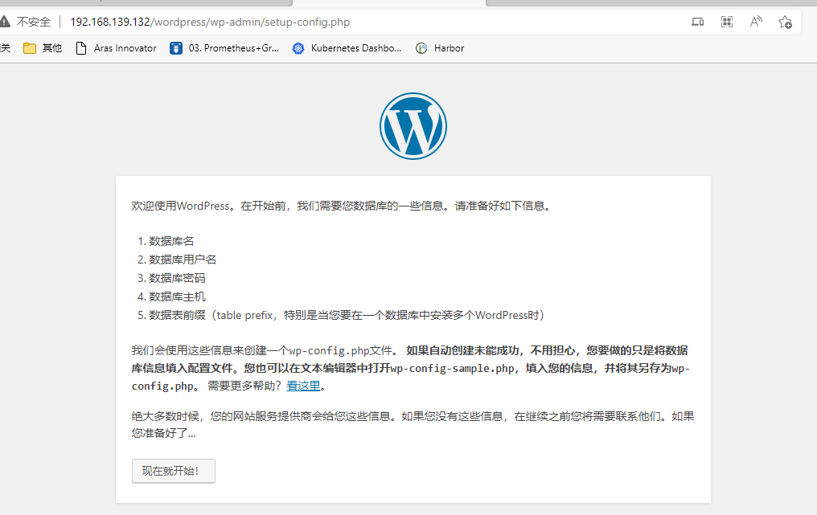This screenshot has height=515, width=817.
Task: Click the Aras Innovator page icon
Action: click(x=80, y=48)
